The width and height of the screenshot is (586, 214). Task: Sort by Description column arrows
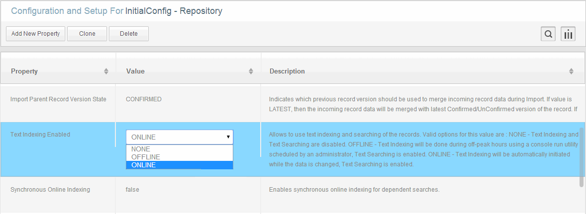click(571, 71)
